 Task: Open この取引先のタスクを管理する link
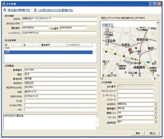56,10
